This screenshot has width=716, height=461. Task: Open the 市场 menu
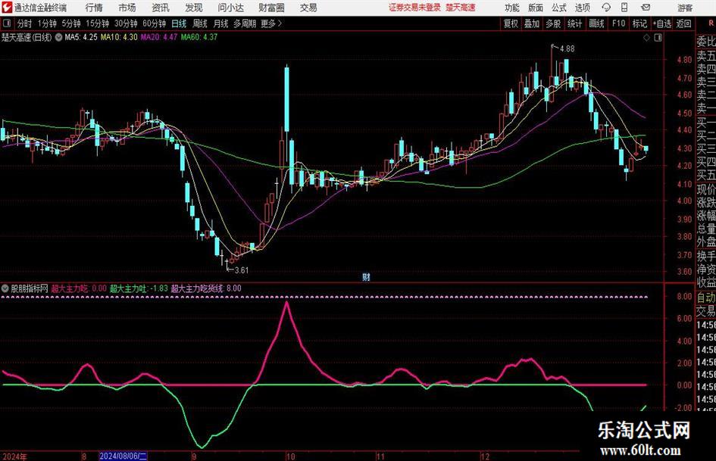[x=127, y=8]
